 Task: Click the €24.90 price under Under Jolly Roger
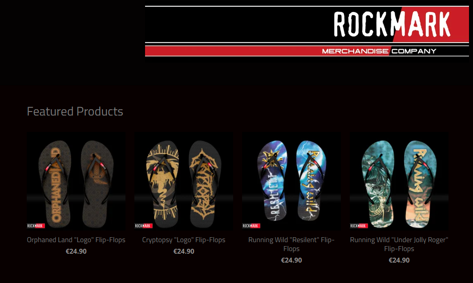[399, 260]
